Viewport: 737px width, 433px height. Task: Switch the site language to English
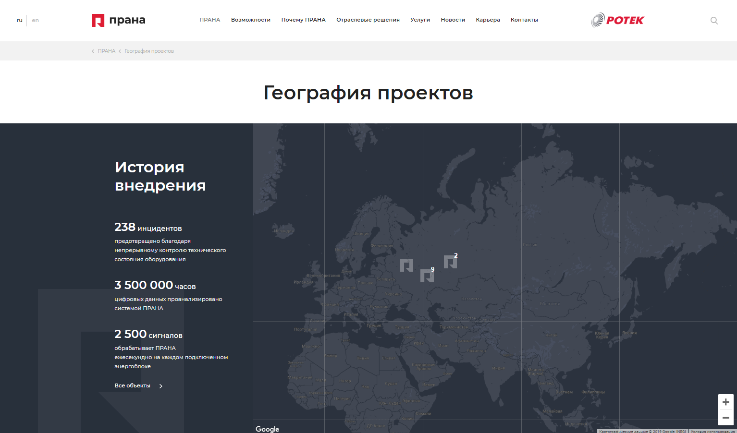35,20
